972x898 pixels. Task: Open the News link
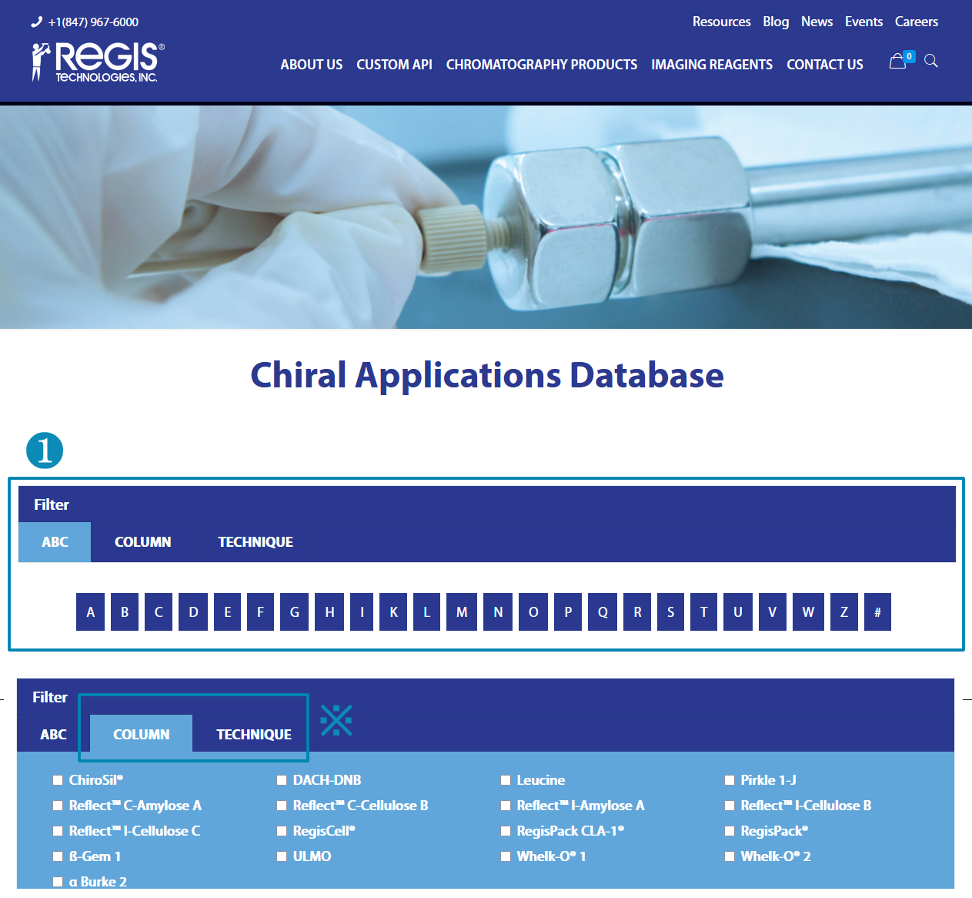pyautogui.click(x=817, y=22)
